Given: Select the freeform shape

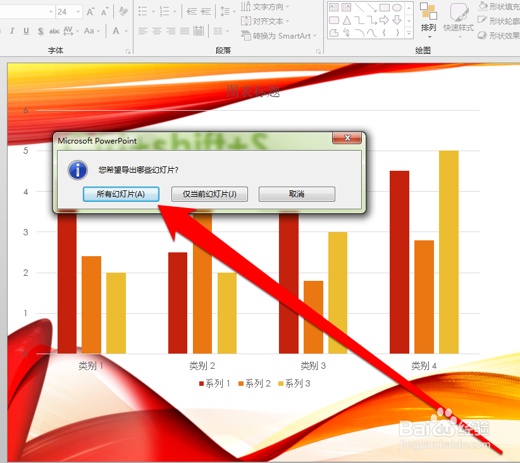Looking at the screenshot, I should click(x=334, y=32).
